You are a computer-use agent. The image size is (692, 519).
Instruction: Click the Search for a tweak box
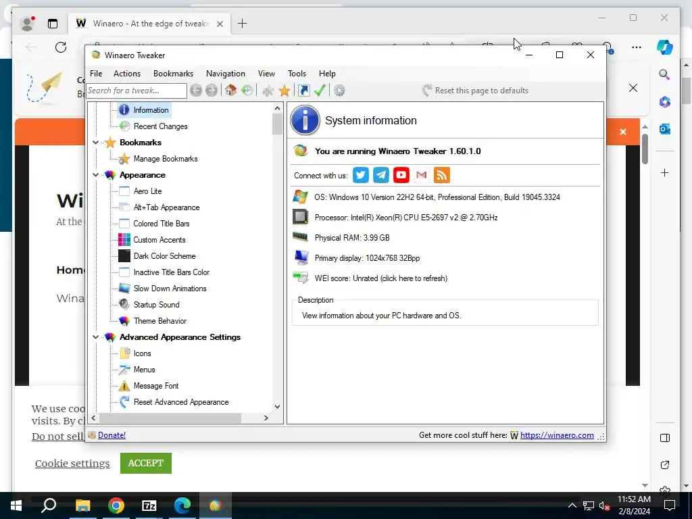[137, 91]
